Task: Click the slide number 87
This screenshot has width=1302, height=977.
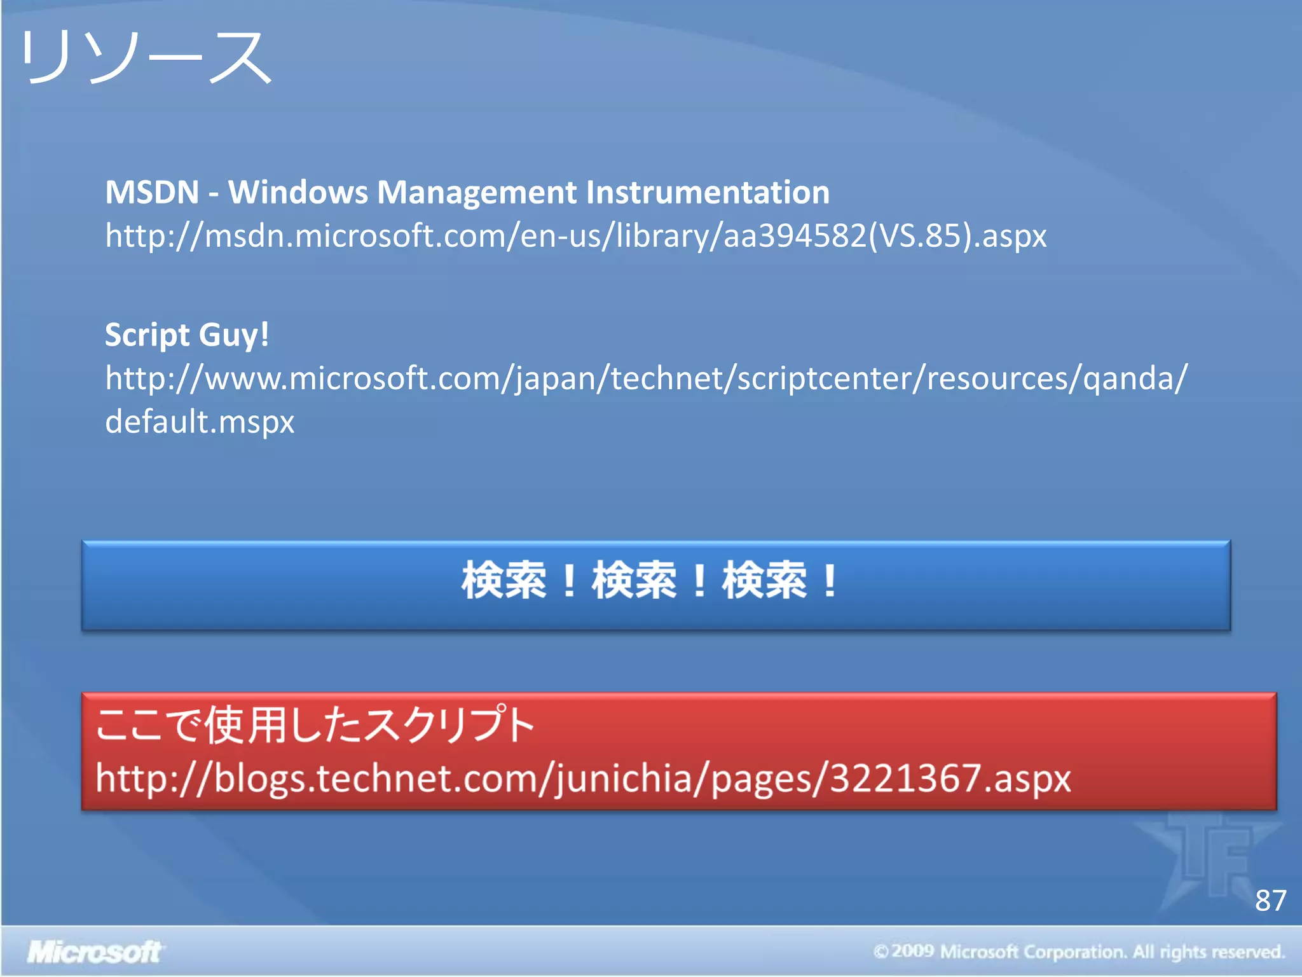Action: [1270, 901]
